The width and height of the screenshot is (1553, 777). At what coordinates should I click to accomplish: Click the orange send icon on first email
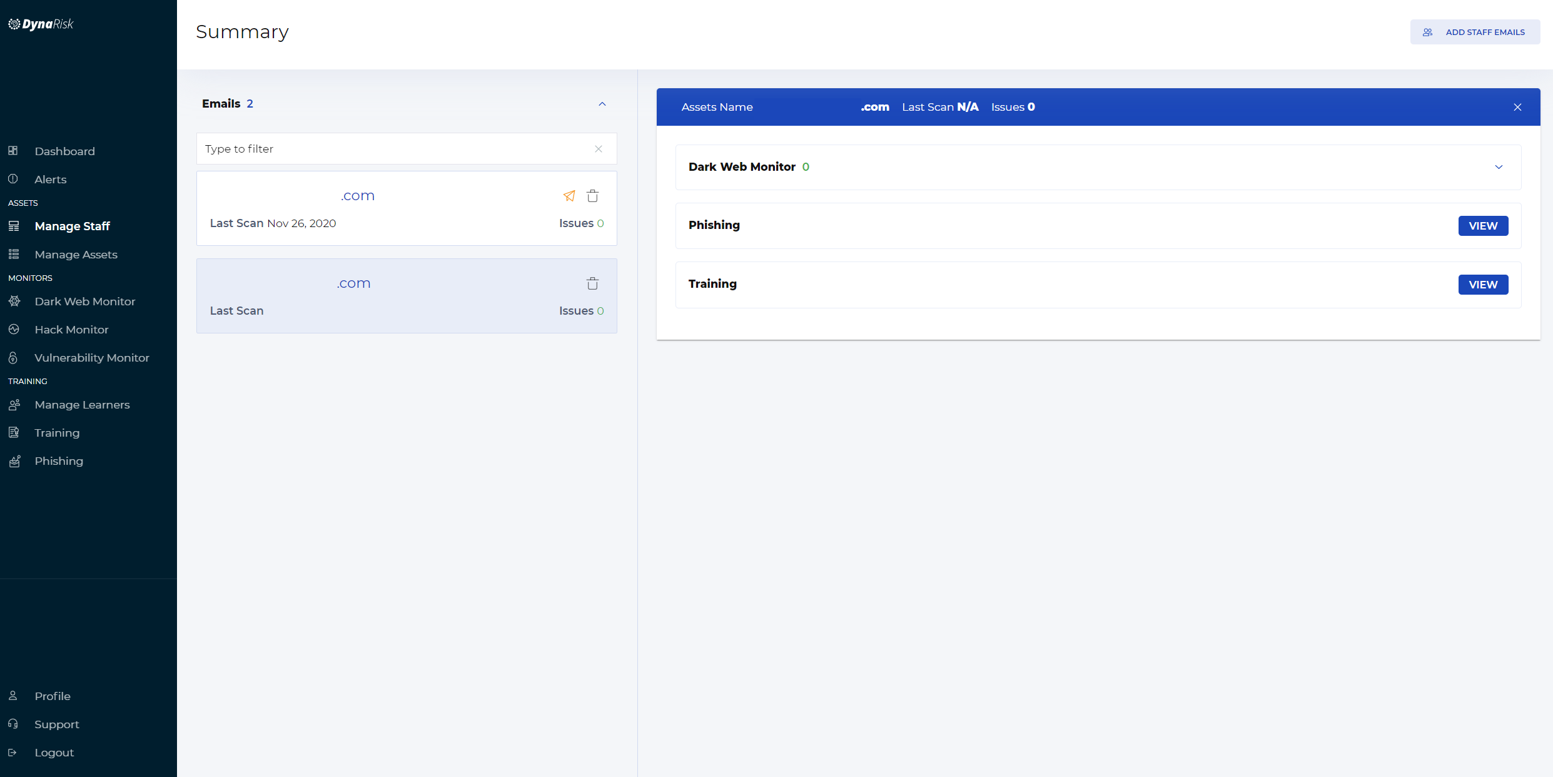pos(569,196)
